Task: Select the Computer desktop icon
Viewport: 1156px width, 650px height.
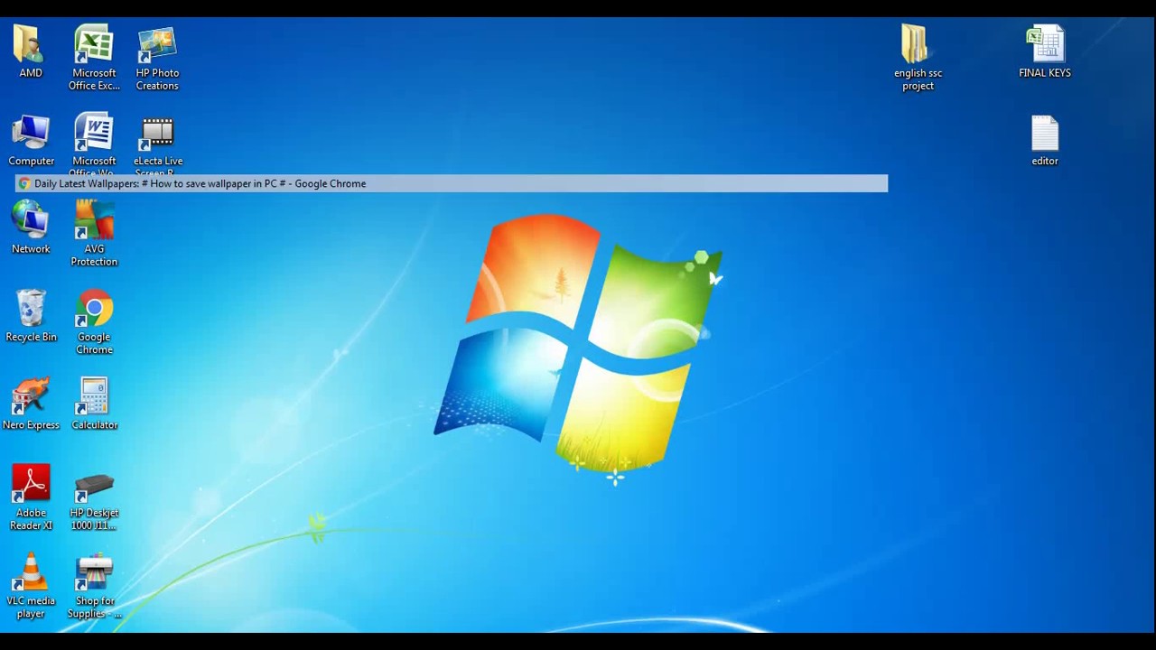Action: [31, 140]
